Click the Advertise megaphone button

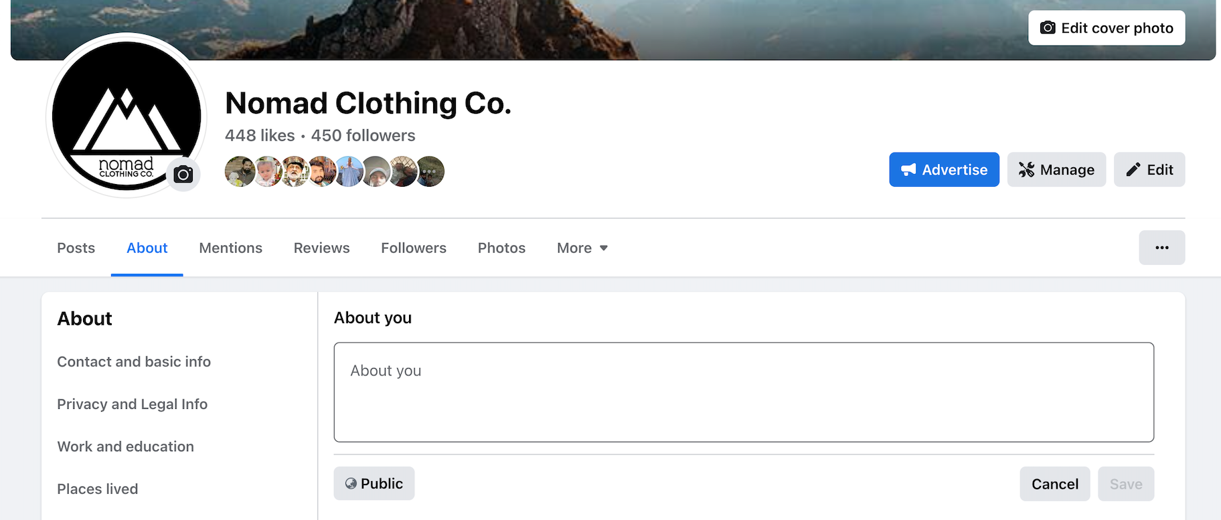pyautogui.click(x=943, y=170)
